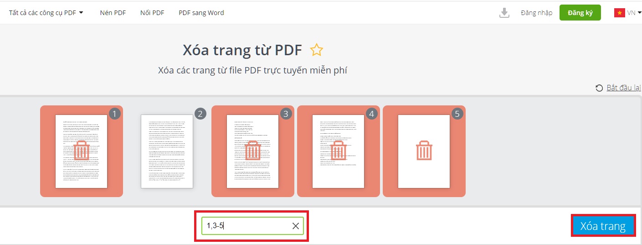Viewport: 642px width, 245px height.
Task: Click the Vietnam flag icon
Action: click(619, 13)
